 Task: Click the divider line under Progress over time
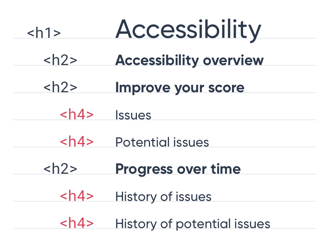point(164,174)
